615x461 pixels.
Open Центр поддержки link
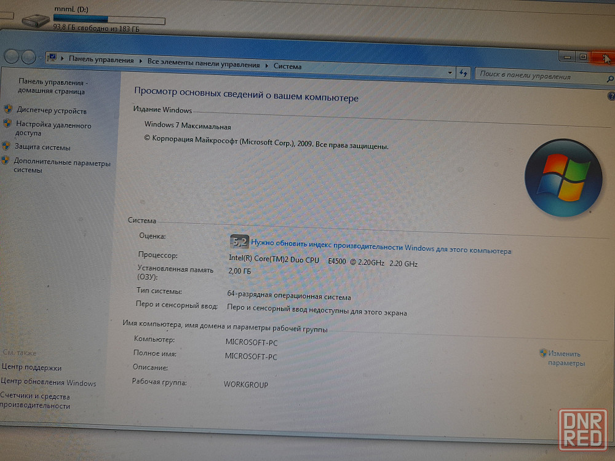31,368
